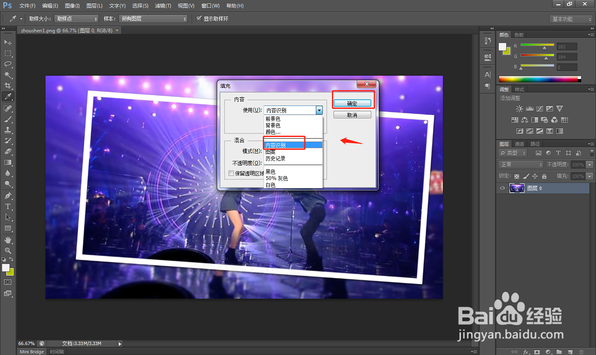Image resolution: width=596 pixels, height=355 pixels.
Task: Add a Brightness/Contrast adjustment
Action: pos(519,108)
